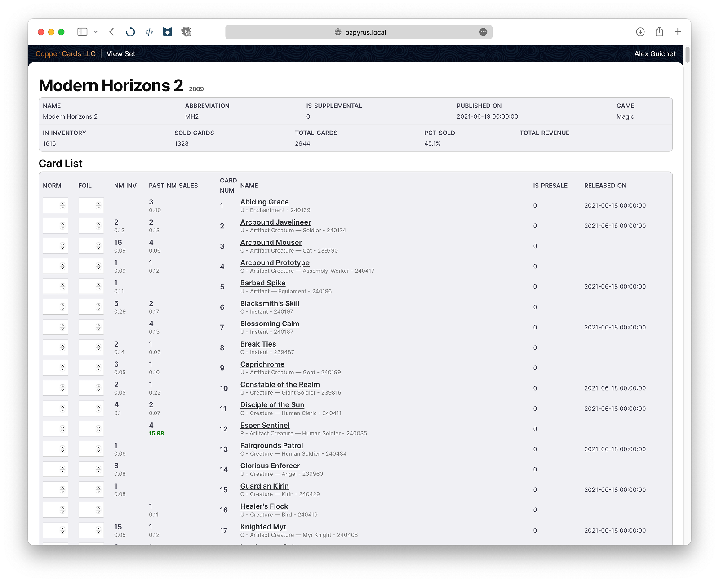Click the PAST NM SALES column header
The height and width of the screenshot is (582, 719).
pyautogui.click(x=173, y=186)
